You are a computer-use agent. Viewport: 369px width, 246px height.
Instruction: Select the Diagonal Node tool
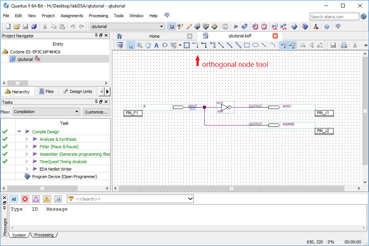click(x=221, y=45)
